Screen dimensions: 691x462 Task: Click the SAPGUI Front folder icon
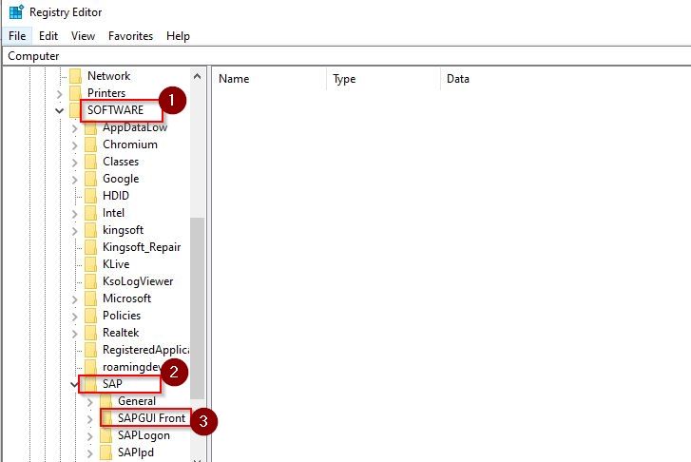(x=106, y=418)
